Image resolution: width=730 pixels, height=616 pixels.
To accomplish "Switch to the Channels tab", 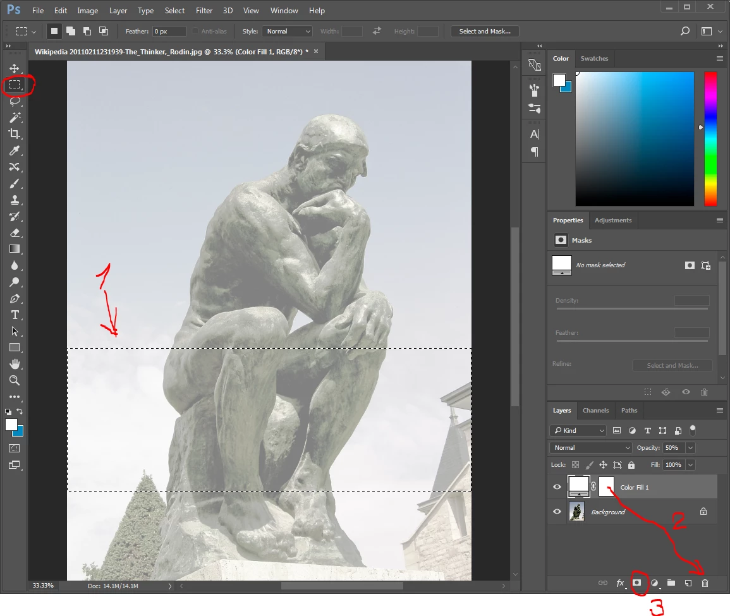I will [595, 411].
